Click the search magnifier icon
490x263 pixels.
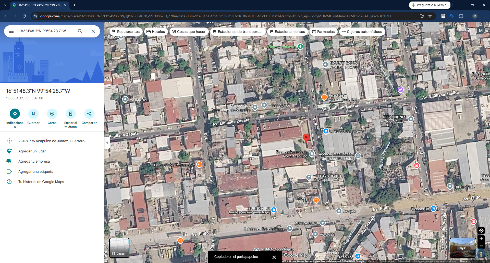[80, 31]
